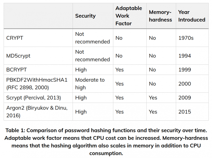Select the "Not recommended" cell for CRYPT
Image resolution: width=212 pixels, height=158 pixels.
92,38
